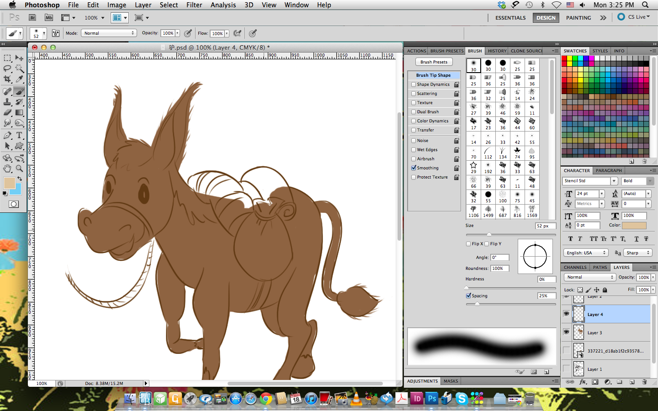Open the Sharp anti-aliasing dropdown
The image size is (658, 411).
pyautogui.click(x=638, y=253)
